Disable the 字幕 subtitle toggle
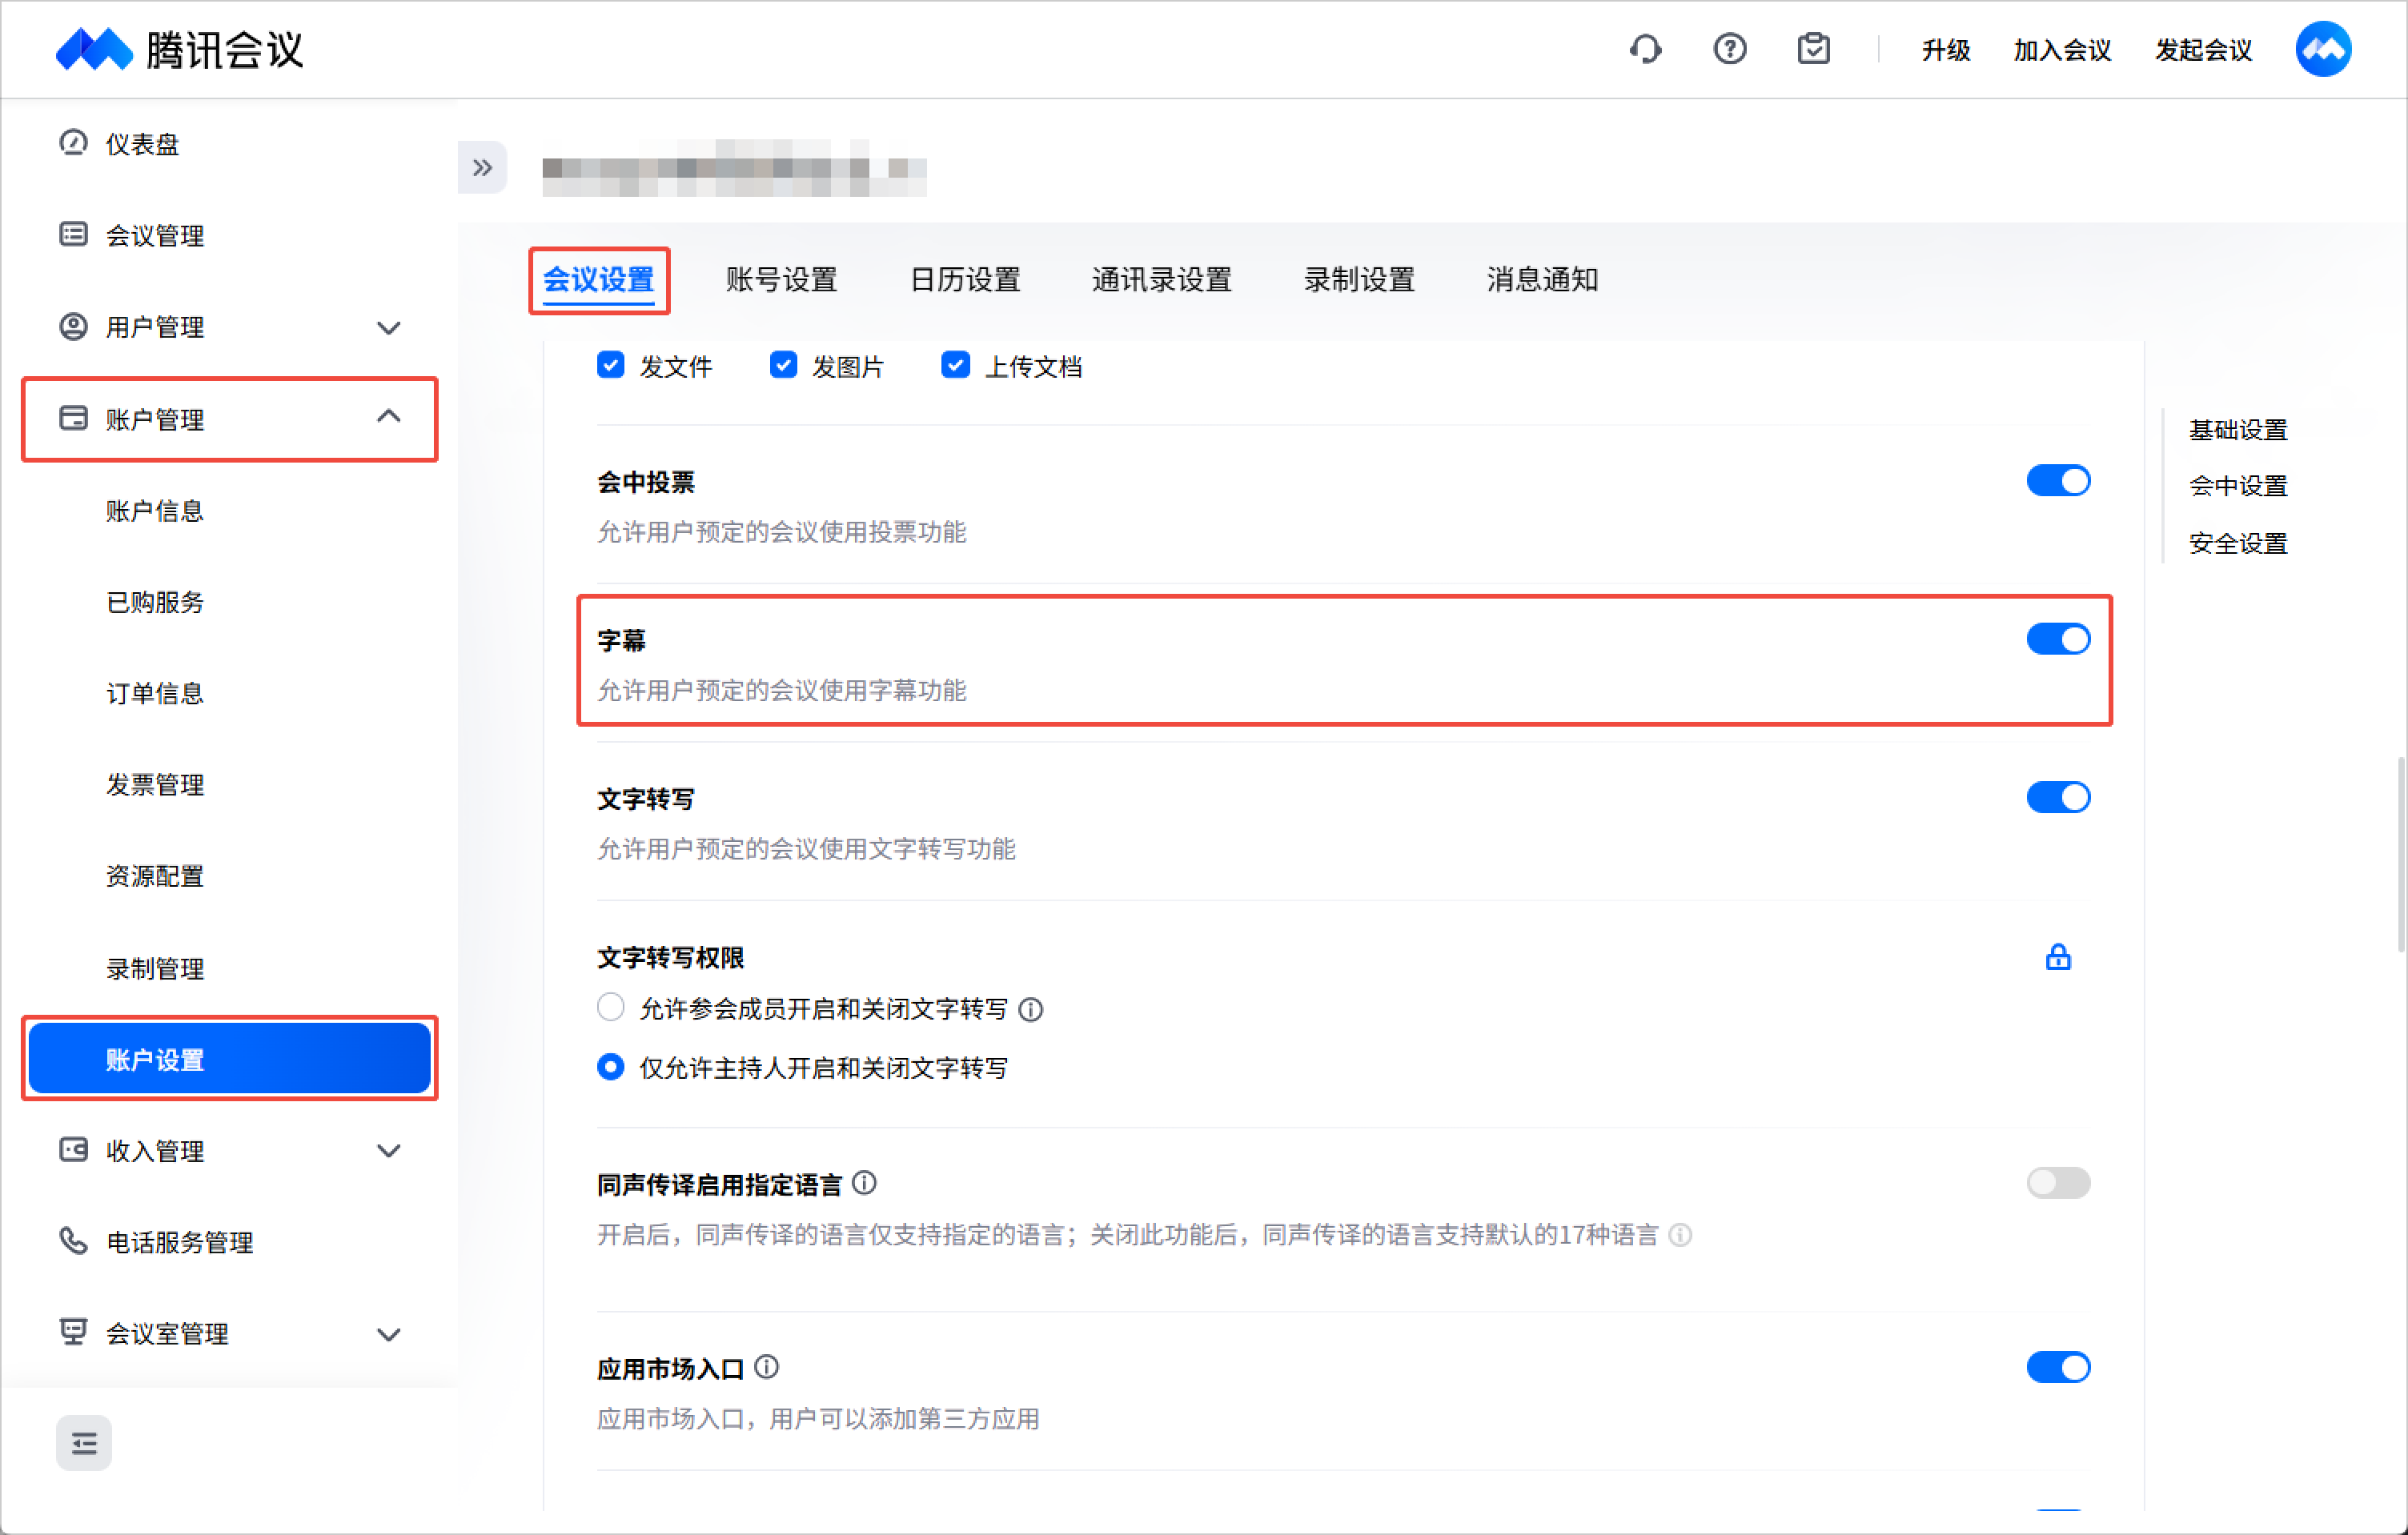 coord(2057,639)
